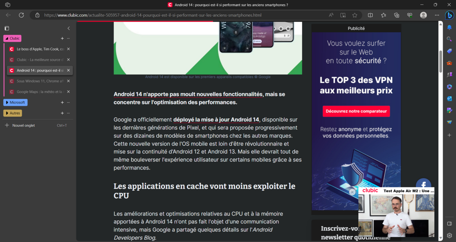Add a new tab to the Autres group
Screen dimensions: 456x242
pos(62,113)
